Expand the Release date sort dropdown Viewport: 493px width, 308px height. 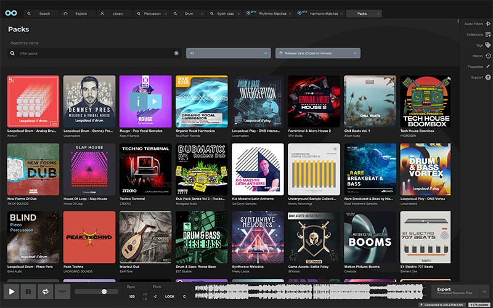click(x=317, y=54)
